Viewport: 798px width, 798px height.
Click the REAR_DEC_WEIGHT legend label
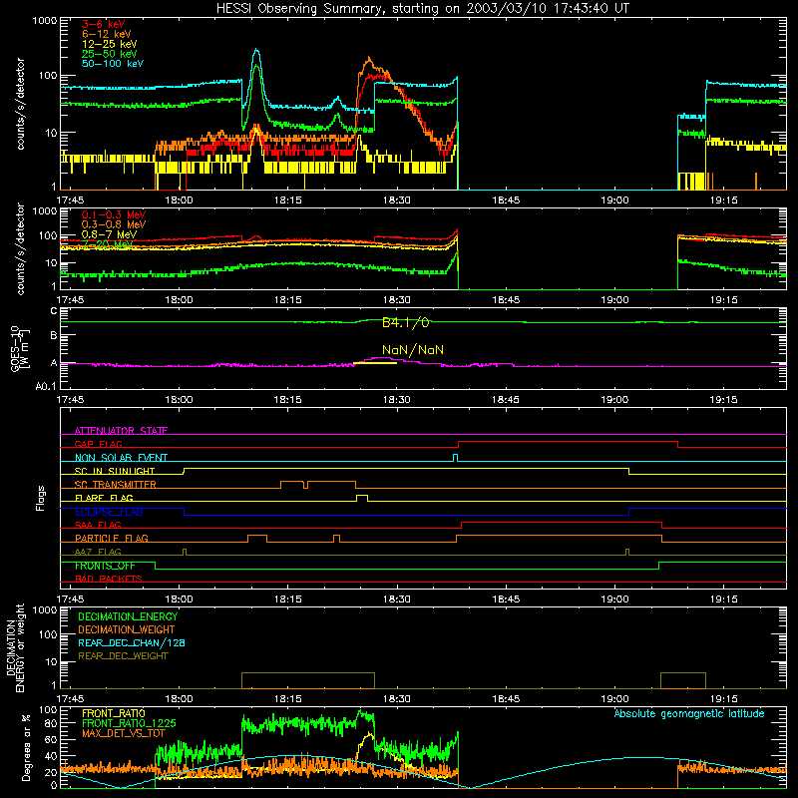[x=123, y=656]
